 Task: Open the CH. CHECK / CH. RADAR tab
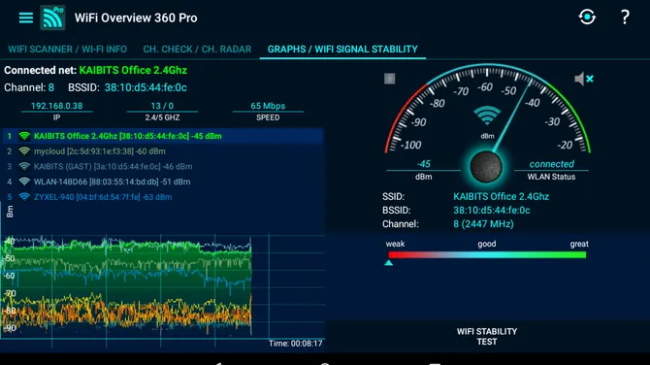(197, 50)
